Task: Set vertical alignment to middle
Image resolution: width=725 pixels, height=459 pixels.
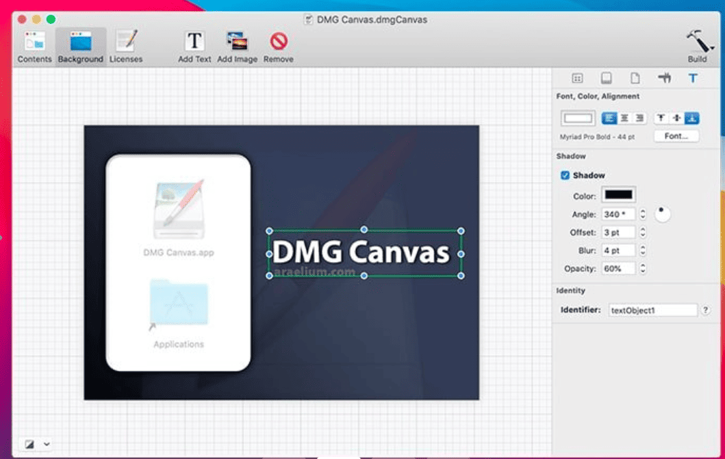Action: click(676, 118)
